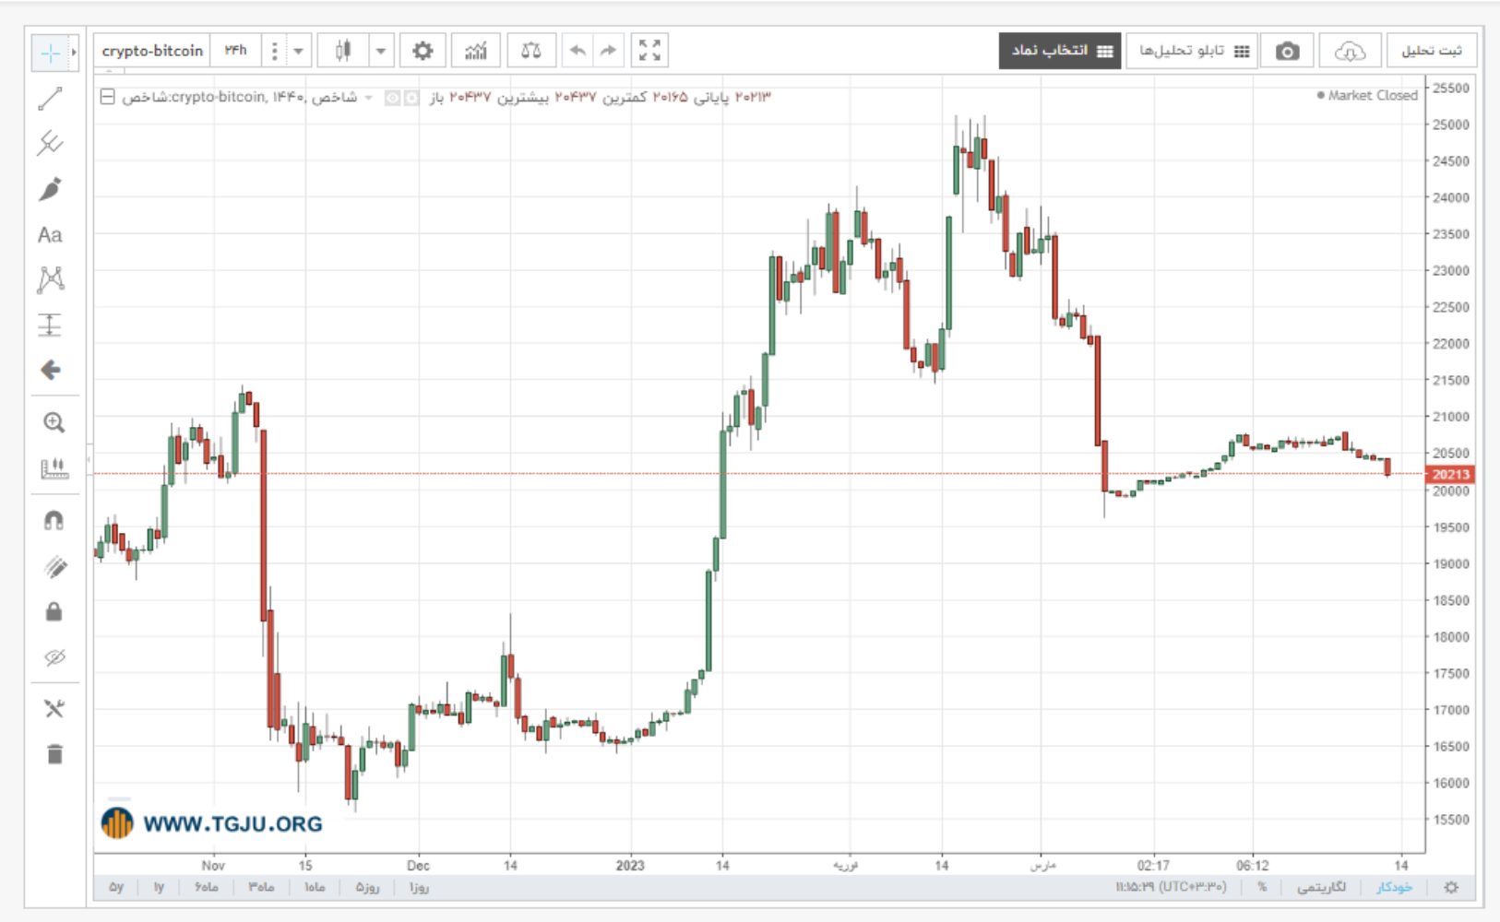1500x922 pixels.
Task: Select the 1y time range tab
Action: (159, 887)
